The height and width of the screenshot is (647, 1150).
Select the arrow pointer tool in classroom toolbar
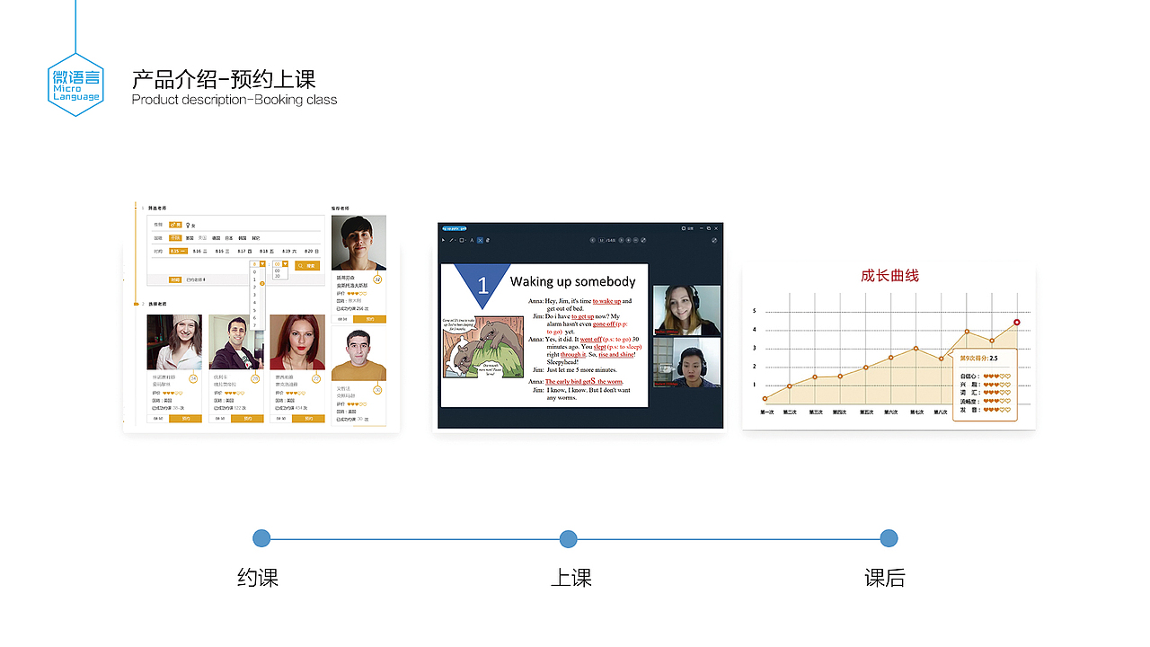point(443,240)
